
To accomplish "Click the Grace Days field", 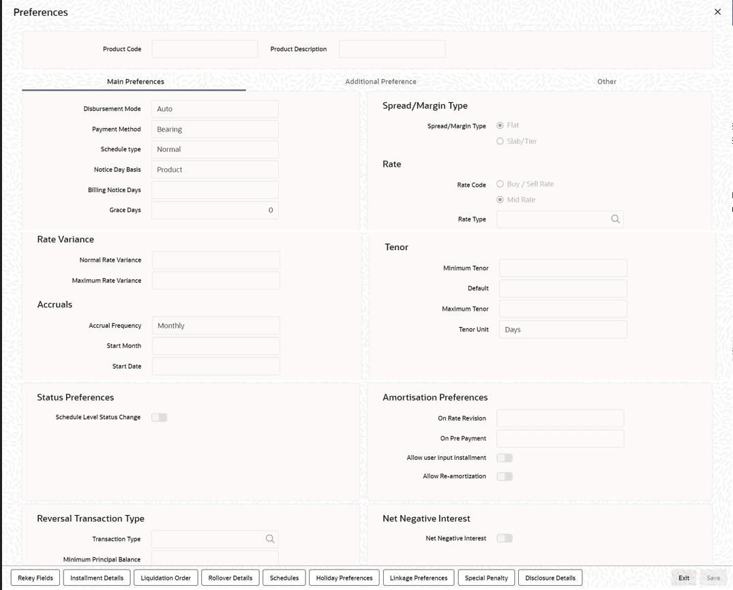I will click(215, 211).
